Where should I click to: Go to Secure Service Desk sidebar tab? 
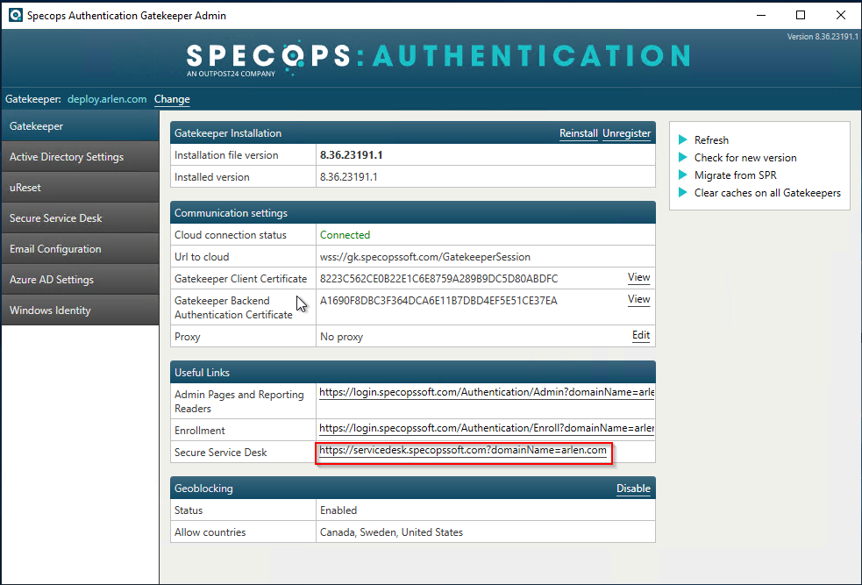[81, 218]
